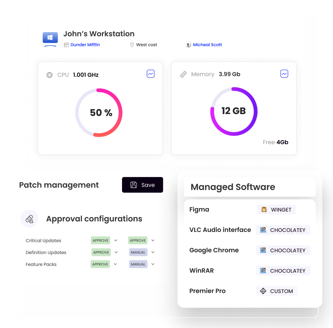
Task: Click the Memory RAM stick icon
Action: (183, 74)
